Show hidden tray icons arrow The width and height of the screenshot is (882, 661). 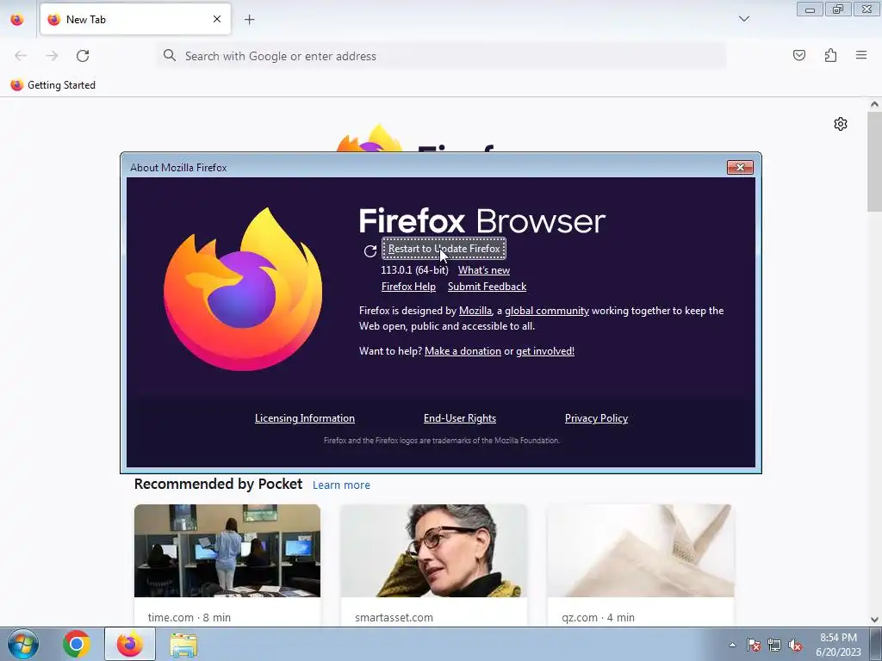[x=732, y=645]
